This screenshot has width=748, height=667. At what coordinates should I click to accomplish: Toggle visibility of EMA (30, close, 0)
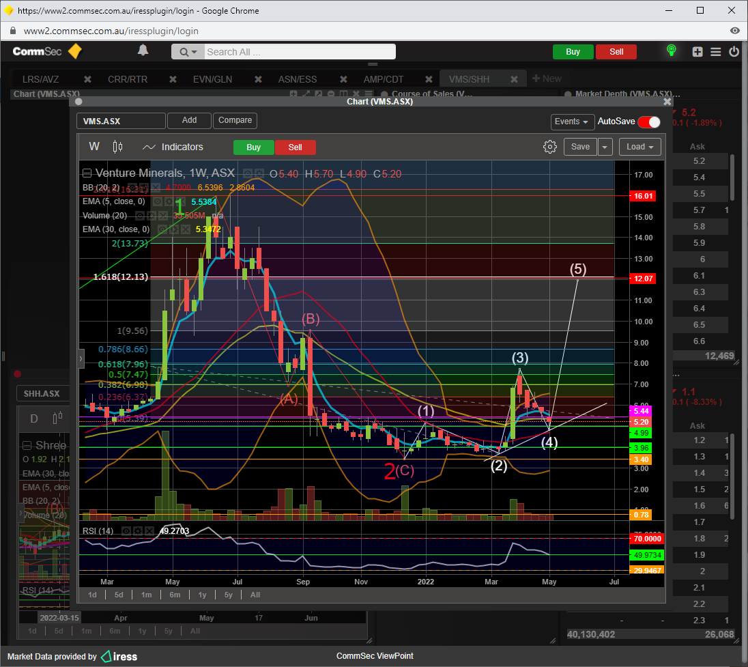162,229
